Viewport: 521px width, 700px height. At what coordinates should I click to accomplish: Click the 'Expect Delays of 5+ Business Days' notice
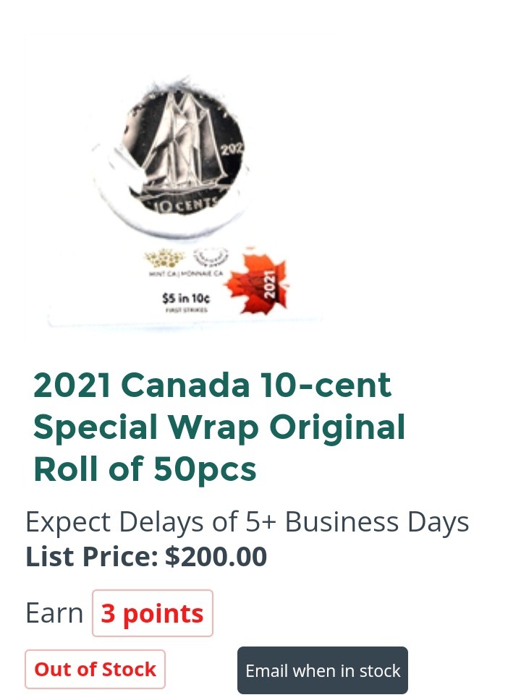[x=247, y=522]
